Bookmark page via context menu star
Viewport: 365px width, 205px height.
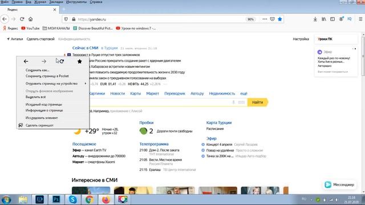[80, 61]
